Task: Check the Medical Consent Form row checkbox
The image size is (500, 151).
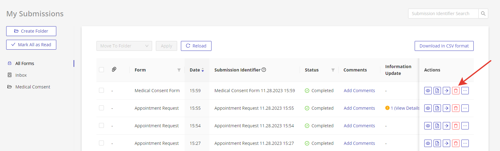Action: (101, 90)
